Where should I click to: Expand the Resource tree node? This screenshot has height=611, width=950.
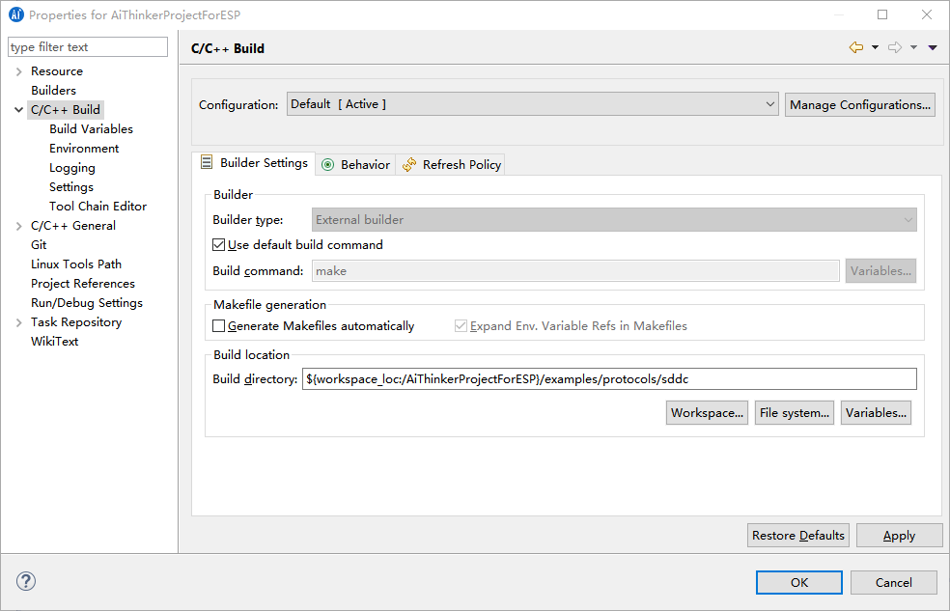coord(19,71)
